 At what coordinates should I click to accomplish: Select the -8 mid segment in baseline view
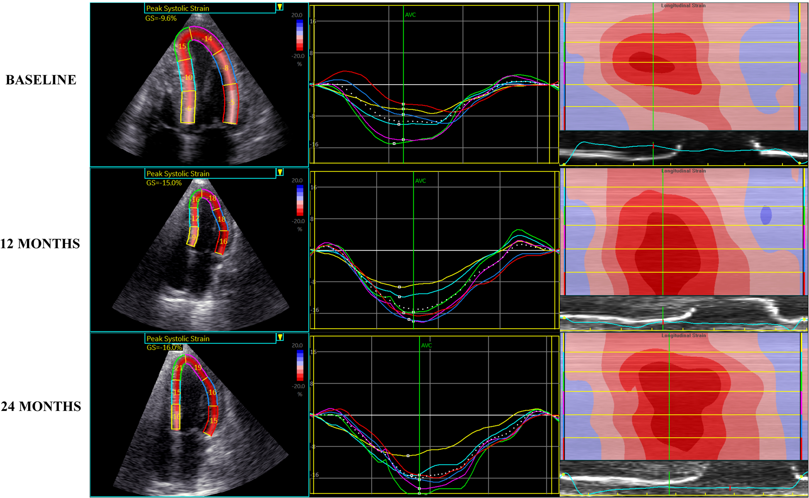(225, 68)
